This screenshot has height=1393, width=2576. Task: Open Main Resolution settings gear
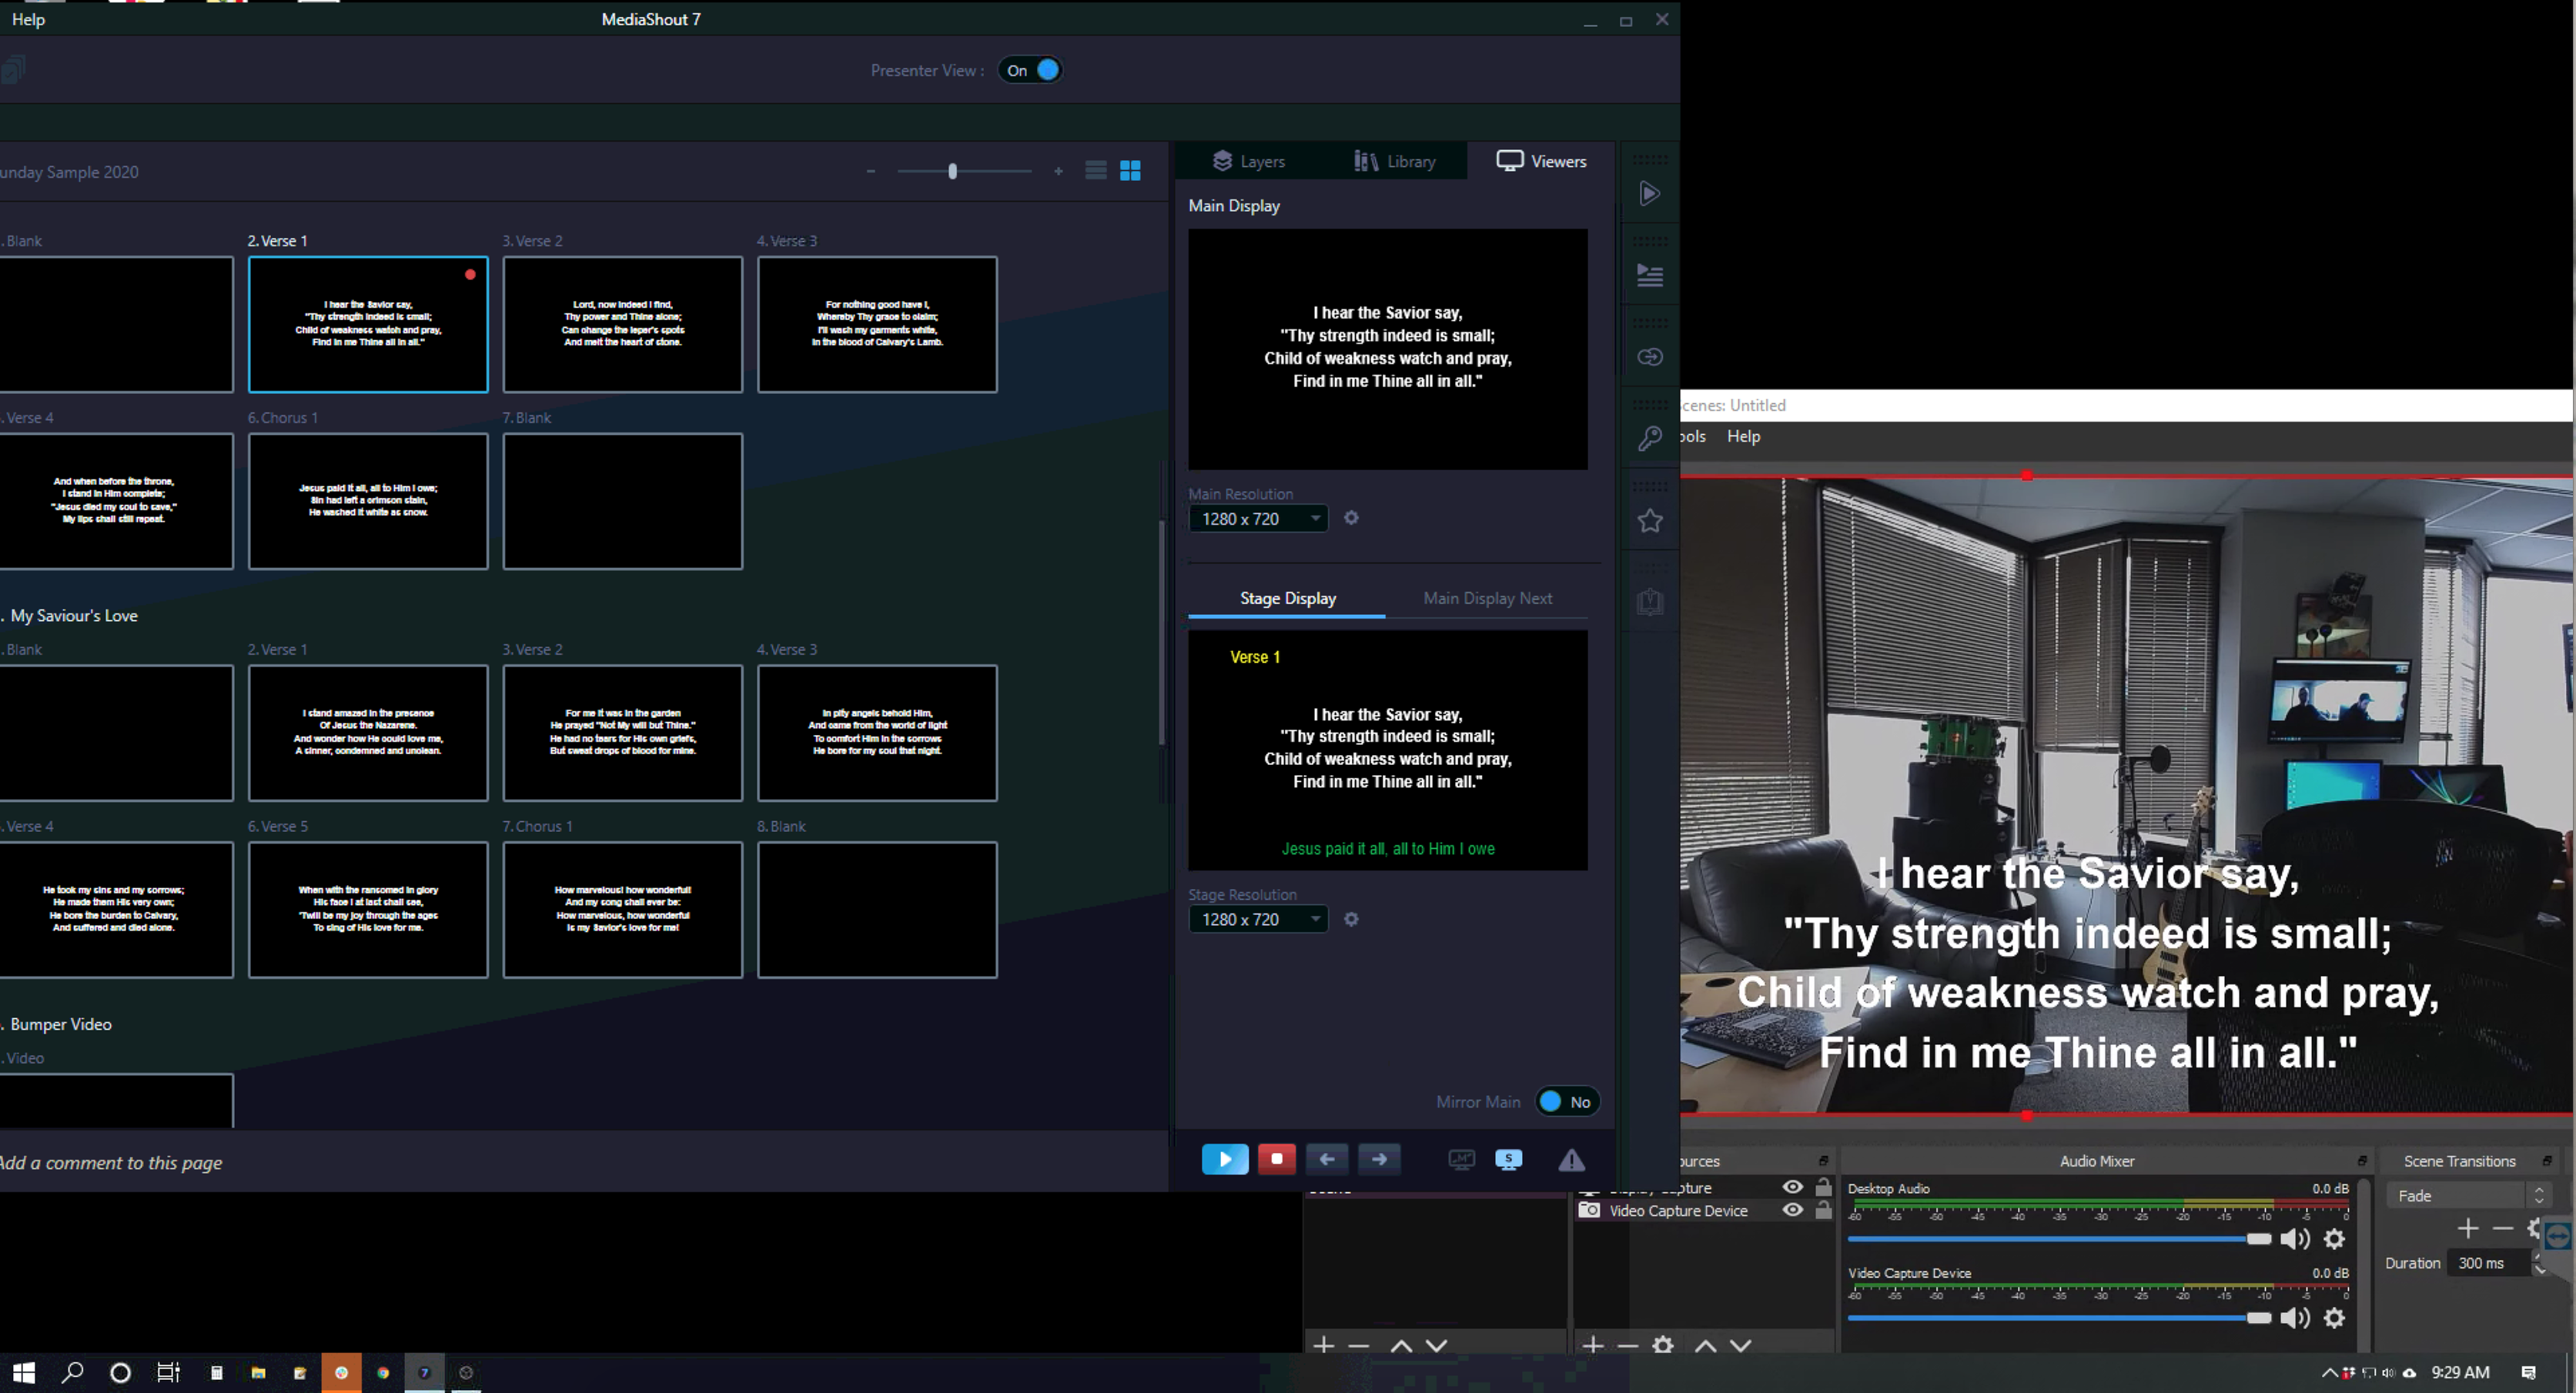[x=1351, y=518]
